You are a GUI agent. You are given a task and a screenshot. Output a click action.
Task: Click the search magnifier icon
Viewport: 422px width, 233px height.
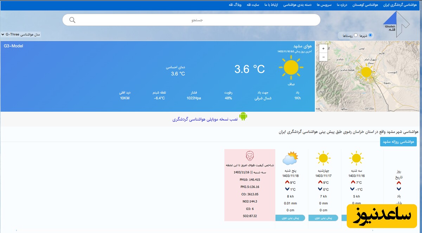click(72, 20)
